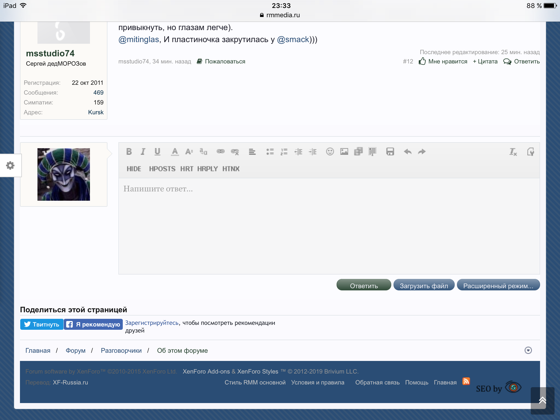The image size is (560, 420).
Task: Undo the last edit in the editor
Action: point(407,151)
